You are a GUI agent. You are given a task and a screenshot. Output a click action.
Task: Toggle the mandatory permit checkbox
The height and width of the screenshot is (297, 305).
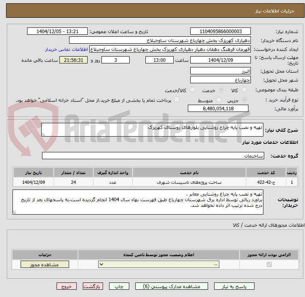269,265
